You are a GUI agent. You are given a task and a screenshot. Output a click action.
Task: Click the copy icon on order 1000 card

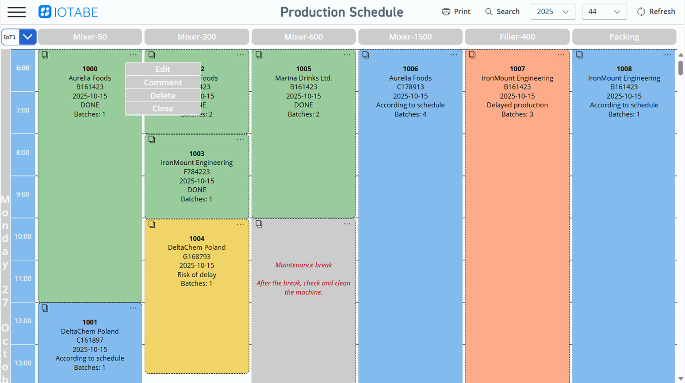click(45, 54)
